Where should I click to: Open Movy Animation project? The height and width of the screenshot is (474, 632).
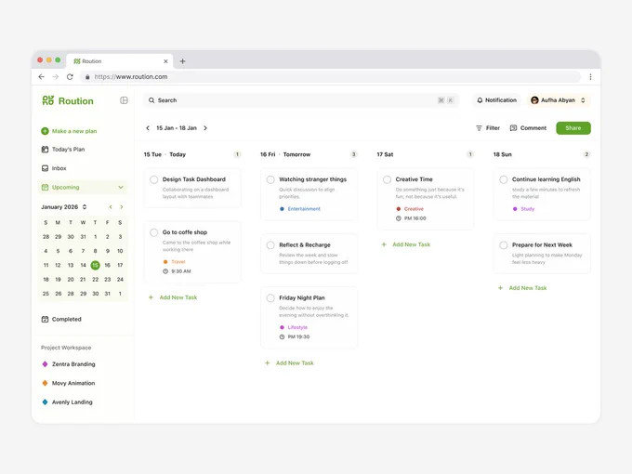[x=69, y=383]
